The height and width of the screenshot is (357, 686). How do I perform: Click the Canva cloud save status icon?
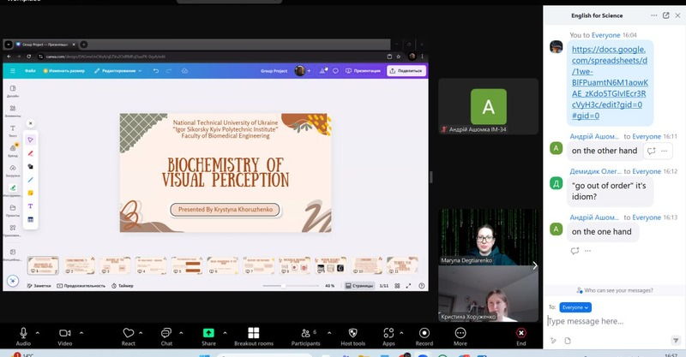[184, 71]
